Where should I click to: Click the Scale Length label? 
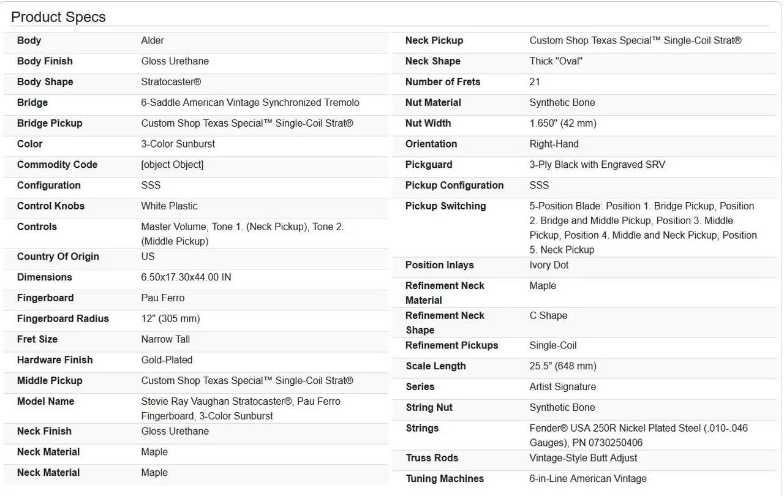tap(435, 366)
